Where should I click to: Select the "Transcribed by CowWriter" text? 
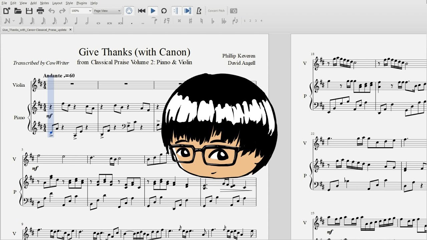(41, 63)
